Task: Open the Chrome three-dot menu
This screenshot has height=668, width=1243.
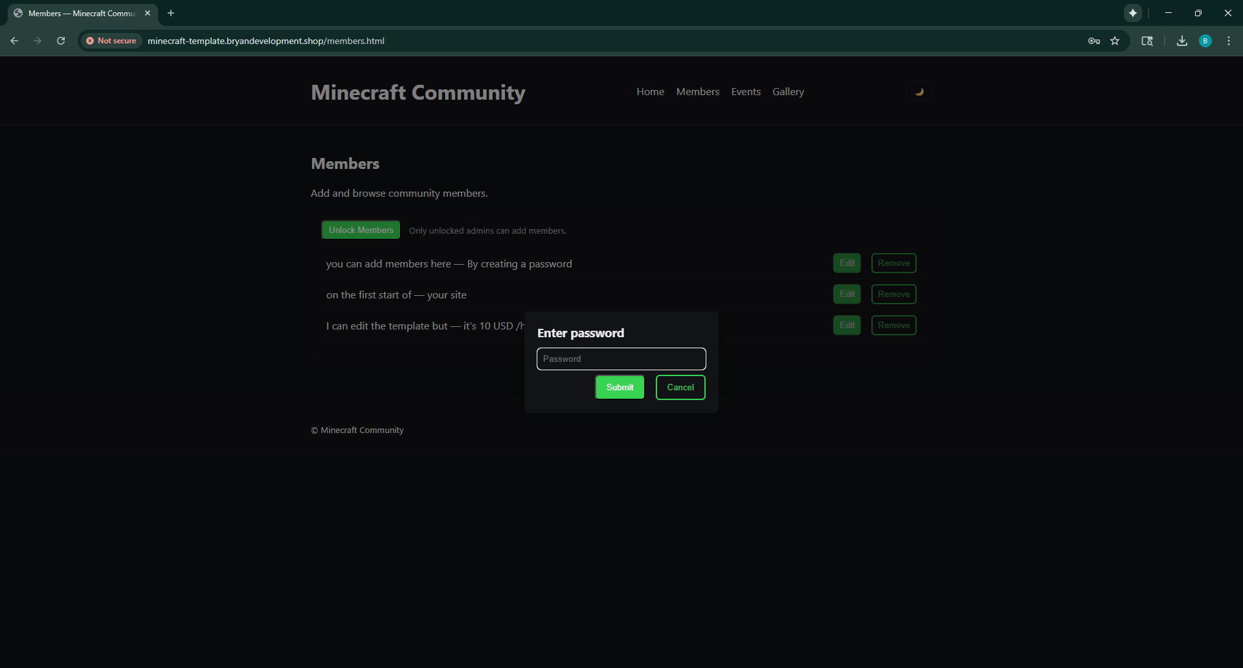Action: point(1229,41)
